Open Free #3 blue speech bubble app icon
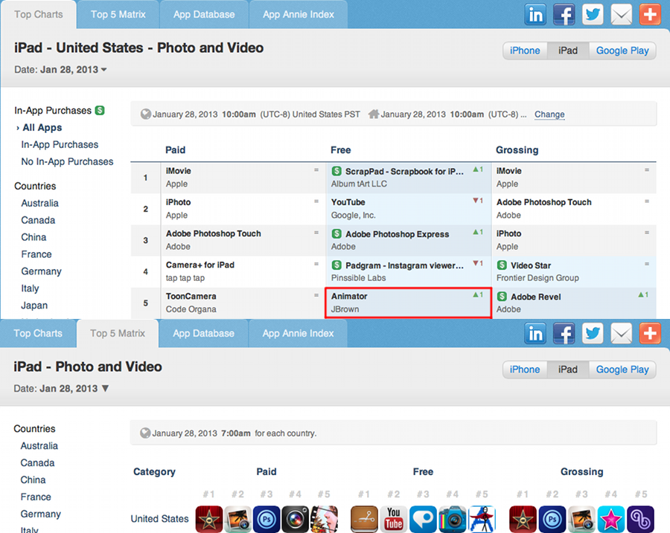Screen dimensions: 670x533 click(x=423, y=520)
